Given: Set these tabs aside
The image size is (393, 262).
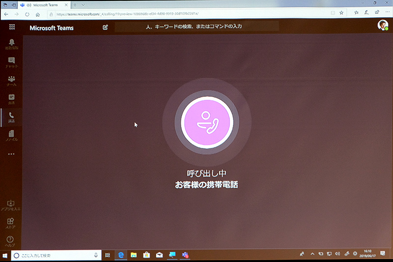Looking at the screenshot, I should [14, 5].
